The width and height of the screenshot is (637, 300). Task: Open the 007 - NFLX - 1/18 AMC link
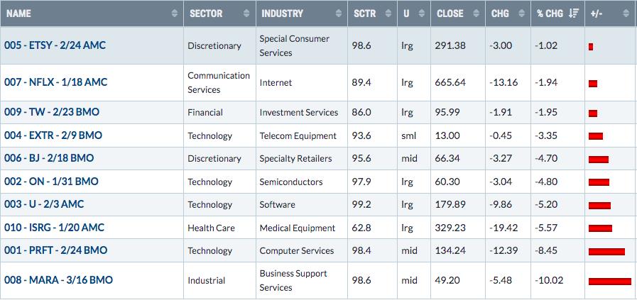(55, 82)
